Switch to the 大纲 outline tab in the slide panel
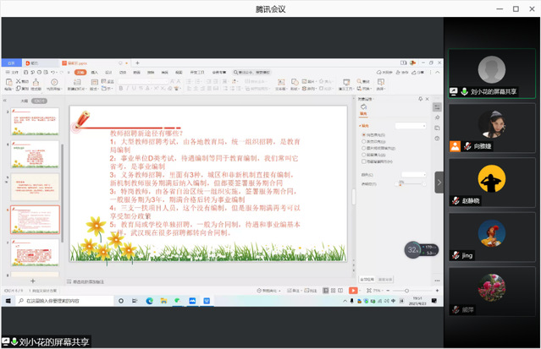541x349 pixels. [x=24, y=100]
